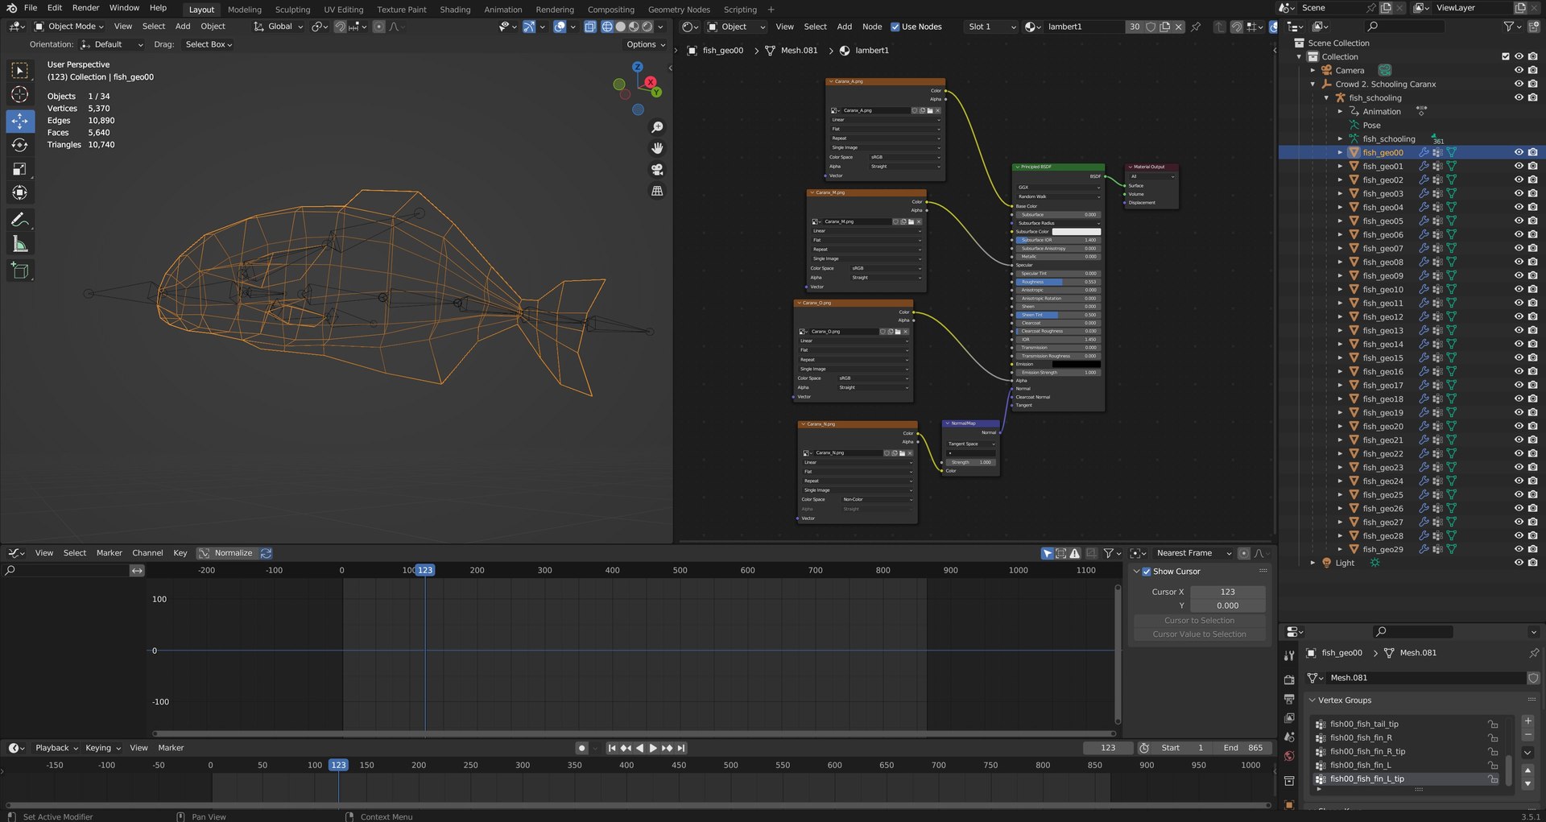Click the End frame field
Screen dimensions: 1546x822
pos(1242,748)
